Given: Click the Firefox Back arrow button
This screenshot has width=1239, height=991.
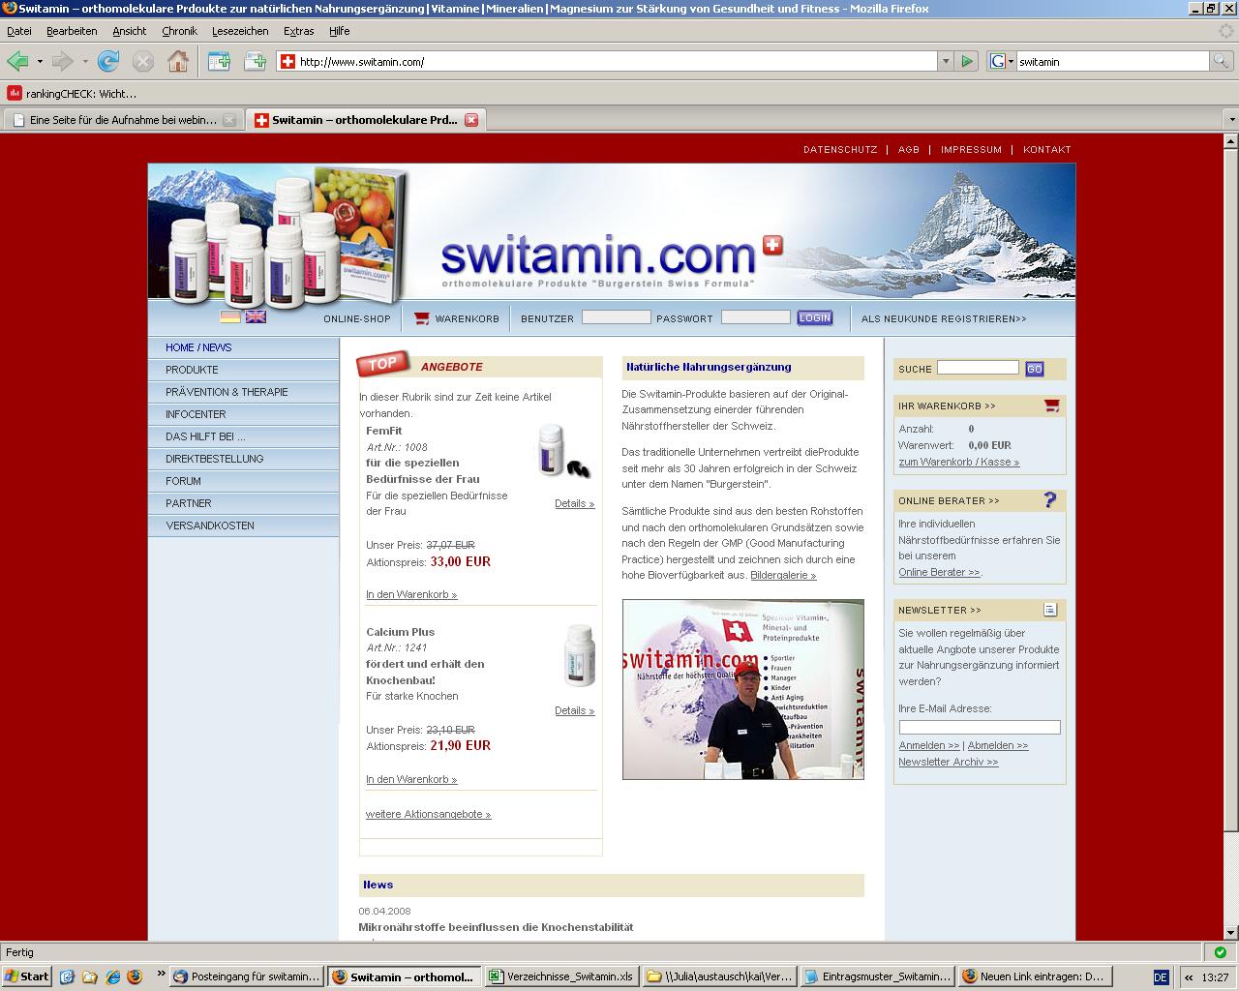Looking at the screenshot, I should click(16, 61).
